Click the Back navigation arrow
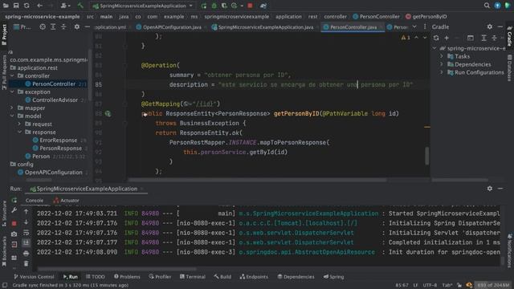Screen dimensions: 514x289 (x=39, y=6)
